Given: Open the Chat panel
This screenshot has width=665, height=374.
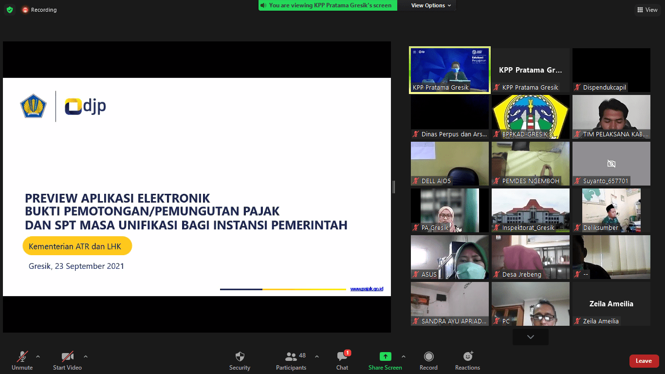Looking at the screenshot, I should (x=342, y=357).
